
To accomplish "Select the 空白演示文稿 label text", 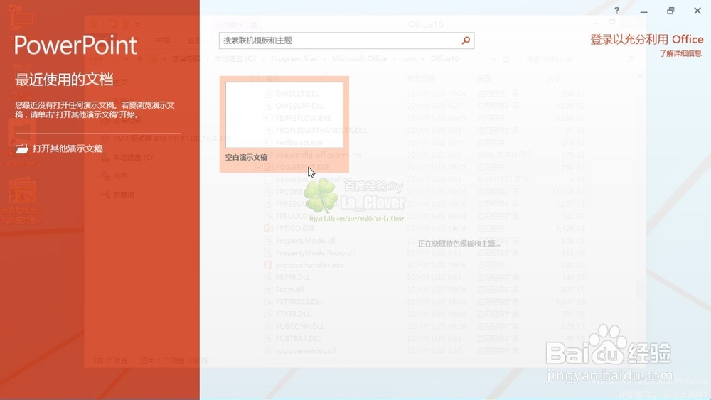I will [246, 157].
